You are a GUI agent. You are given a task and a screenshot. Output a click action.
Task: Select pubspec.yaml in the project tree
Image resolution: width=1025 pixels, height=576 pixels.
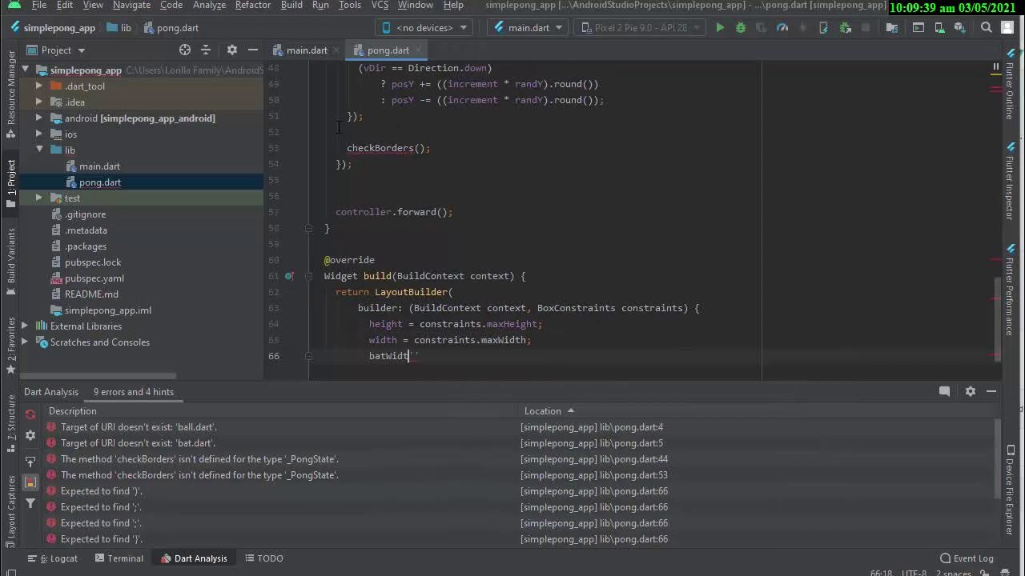pyautogui.click(x=94, y=278)
